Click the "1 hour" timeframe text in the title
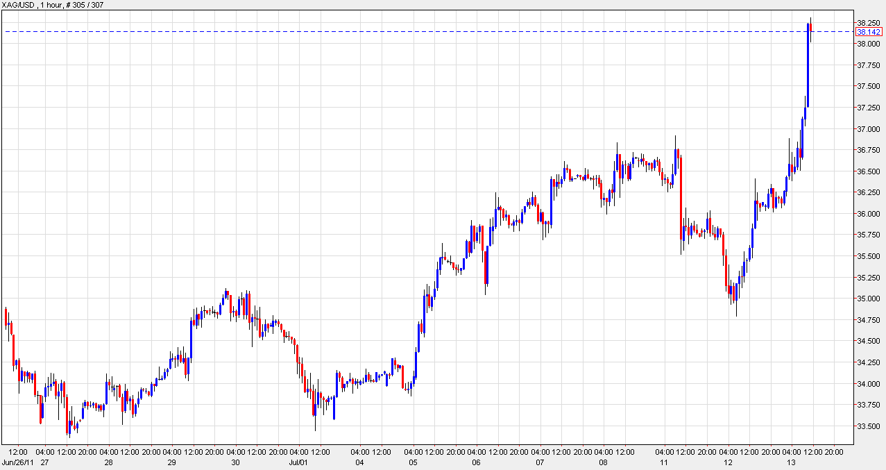Screen dimensions: 886x470 point(50,6)
